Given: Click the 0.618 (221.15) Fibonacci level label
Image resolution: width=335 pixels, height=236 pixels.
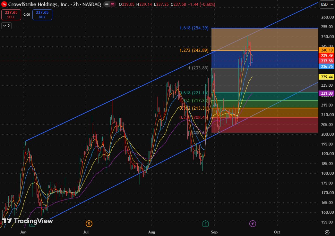Looking at the screenshot, I should pyautogui.click(x=194, y=93).
